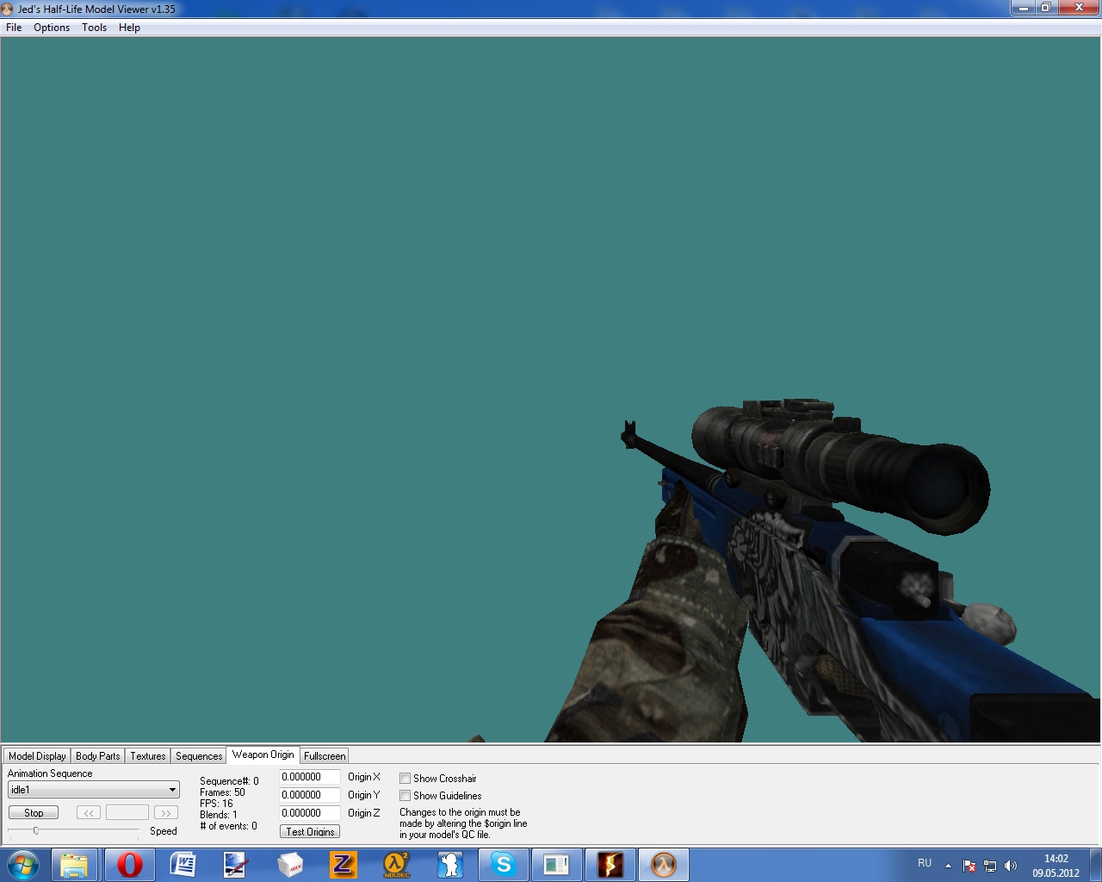Open the Tools menu

click(94, 28)
